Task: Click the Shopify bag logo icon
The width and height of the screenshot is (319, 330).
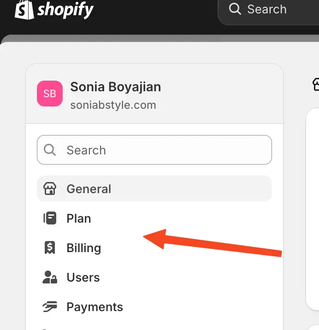Action: [24, 9]
